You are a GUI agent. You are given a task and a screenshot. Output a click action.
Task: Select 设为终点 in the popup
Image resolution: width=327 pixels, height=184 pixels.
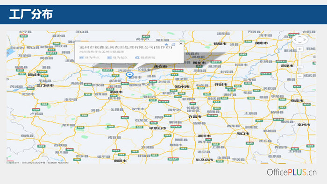coord(90,57)
